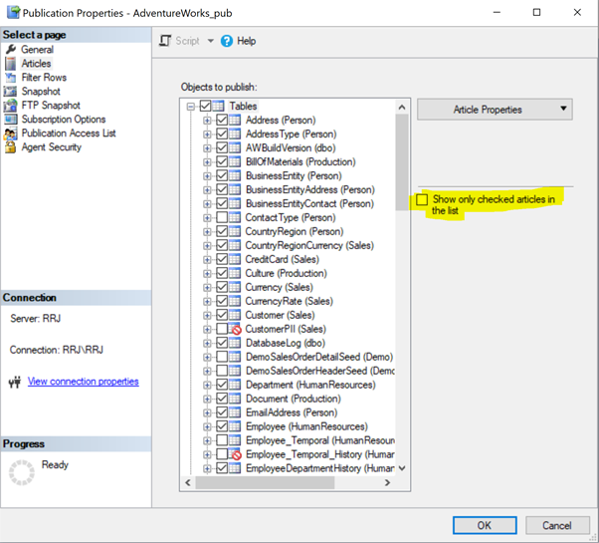
Task: Click the connection properties plug icon
Action: [x=15, y=382]
